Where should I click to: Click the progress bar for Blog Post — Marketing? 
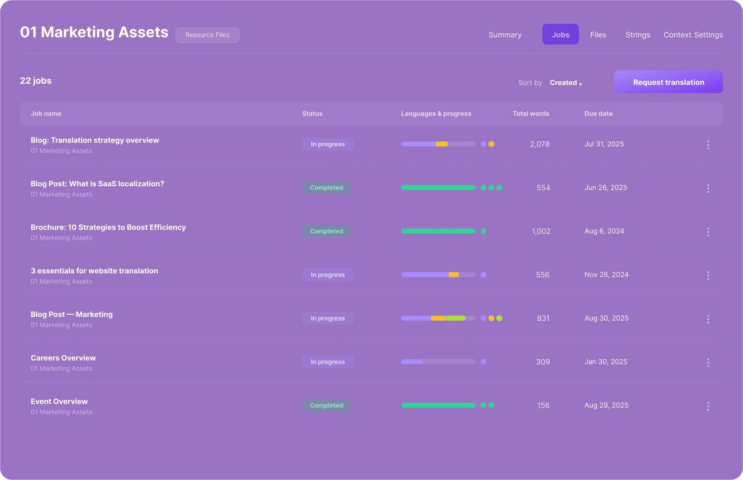pos(438,318)
